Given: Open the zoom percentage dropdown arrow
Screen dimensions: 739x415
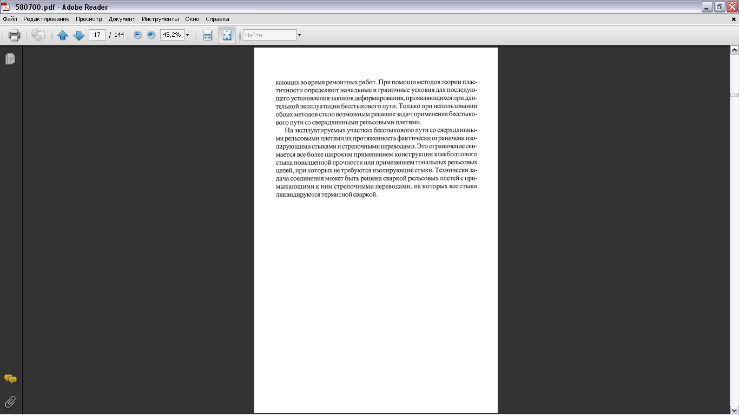Looking at the screenshot, I should pos(188,35).
